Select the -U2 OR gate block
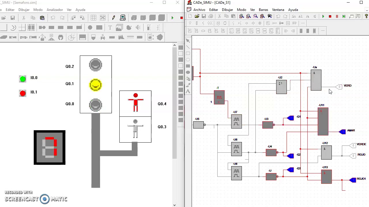 pyautogui.click(x=281, y=87)
